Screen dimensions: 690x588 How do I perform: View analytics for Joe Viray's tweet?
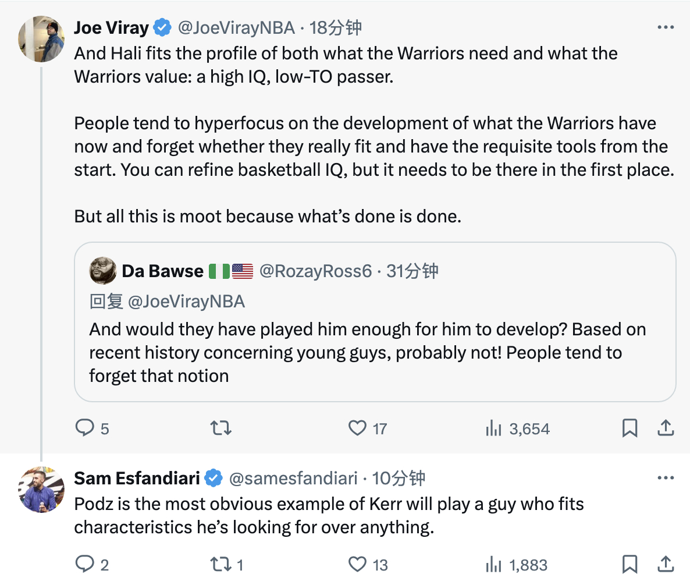pos(493,429)
